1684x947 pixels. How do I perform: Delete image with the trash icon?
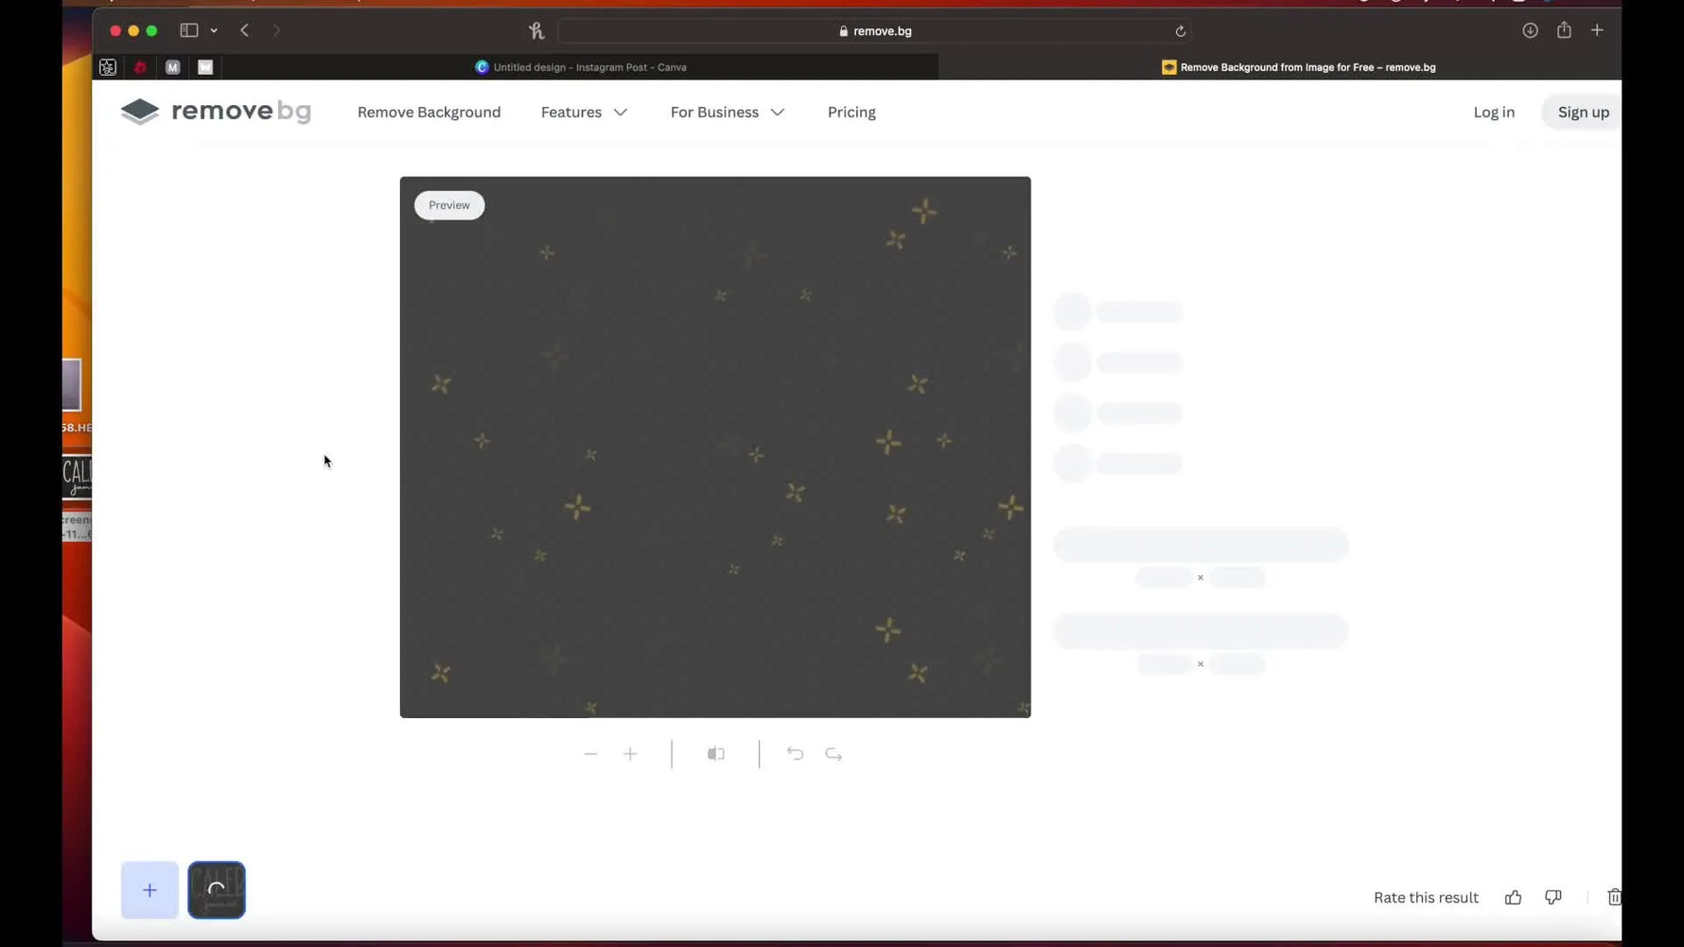coord(1613,897)
